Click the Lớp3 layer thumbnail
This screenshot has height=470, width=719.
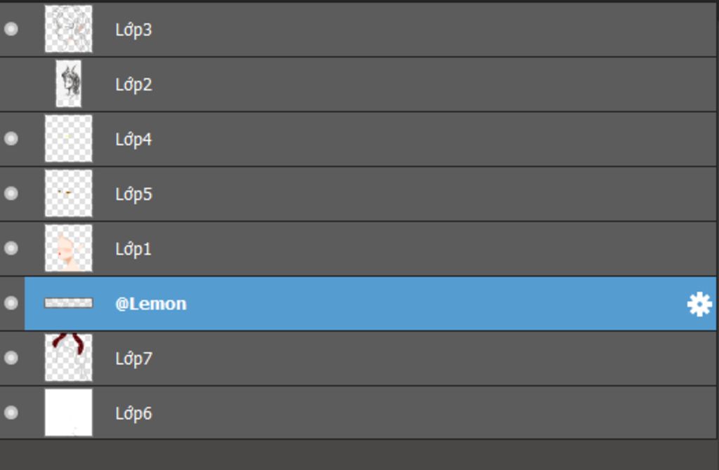tap(68, 29)
